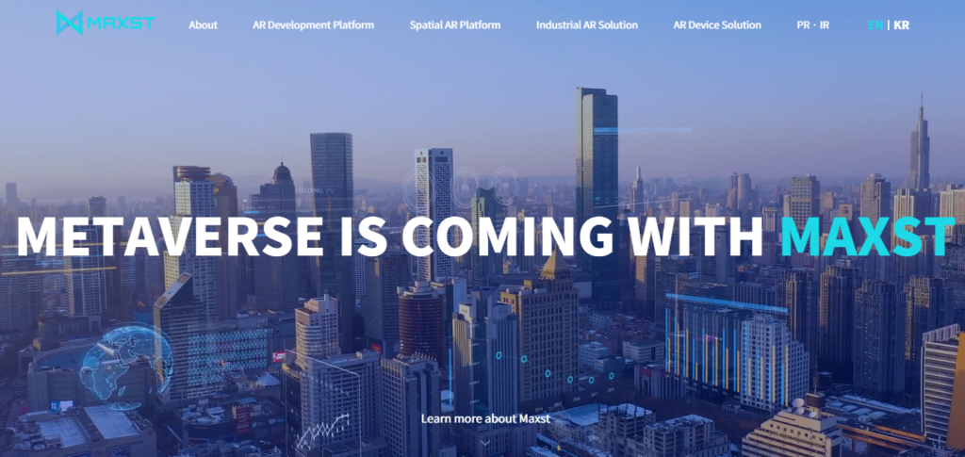Switch language to KR
Image resolution: width=965 pixels, height=457 pixels.
pyautogui.click(x=902, y=25)
